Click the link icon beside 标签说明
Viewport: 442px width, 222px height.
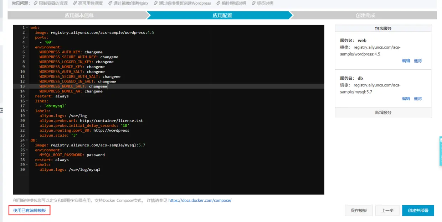point(254,3)
